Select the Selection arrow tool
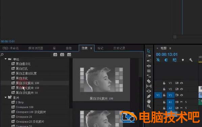 click(x=149, y=51)
